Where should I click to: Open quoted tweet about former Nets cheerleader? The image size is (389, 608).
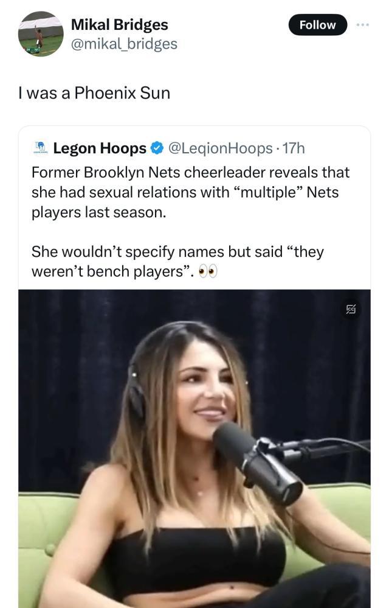190,194
